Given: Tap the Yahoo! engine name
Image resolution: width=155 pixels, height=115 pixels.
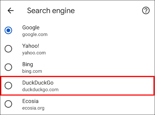Looking at the screenshot, I should pyautogui.click(x=31, y=46).
